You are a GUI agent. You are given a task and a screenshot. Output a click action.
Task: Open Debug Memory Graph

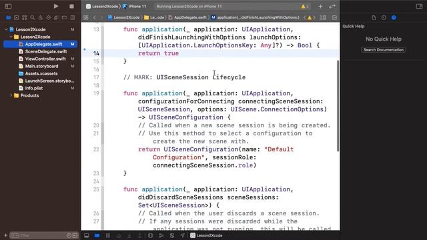(161, 235)
